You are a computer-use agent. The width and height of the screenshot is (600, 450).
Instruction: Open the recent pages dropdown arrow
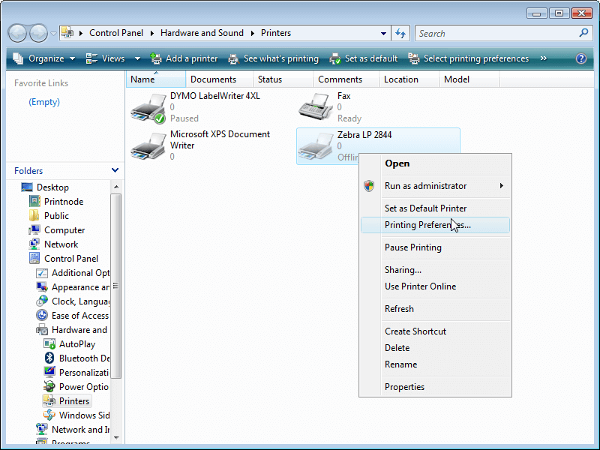point(53,34)
